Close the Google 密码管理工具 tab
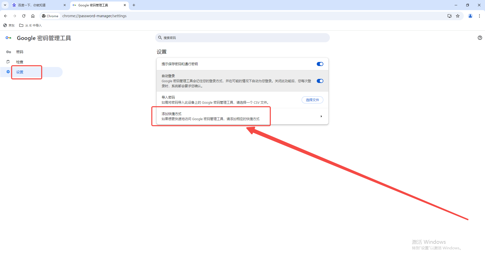This screenshot has width=485, height=263. tap(125, 5)
